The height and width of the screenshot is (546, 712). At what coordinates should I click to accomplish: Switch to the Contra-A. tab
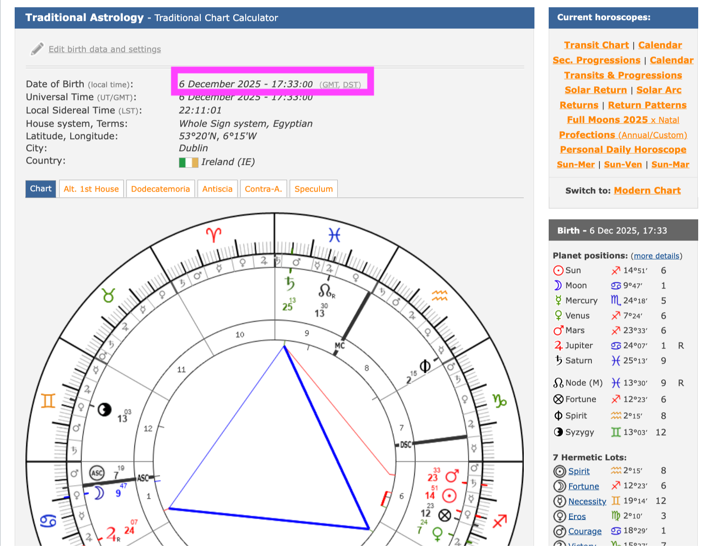tap(263, 189)
